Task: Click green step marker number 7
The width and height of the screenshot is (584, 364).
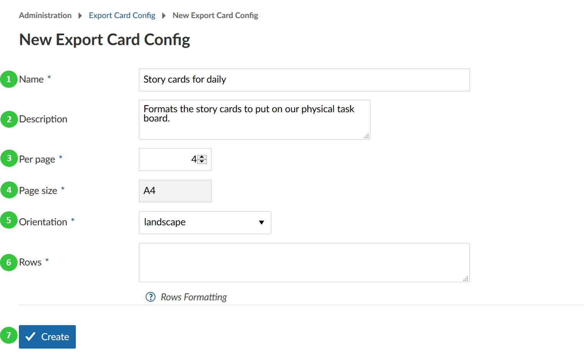Action: [x=9, y=336]
